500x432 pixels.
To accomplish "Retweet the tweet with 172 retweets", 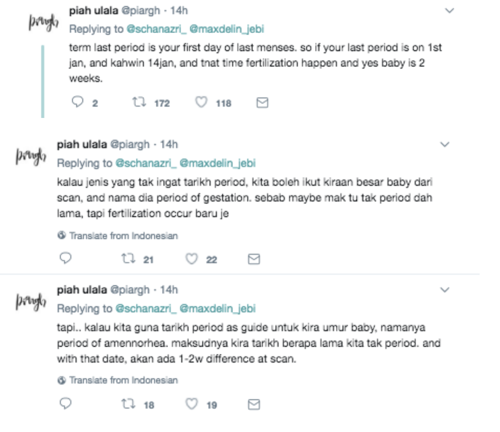I will pyautogui.click(x=139, y=102).
